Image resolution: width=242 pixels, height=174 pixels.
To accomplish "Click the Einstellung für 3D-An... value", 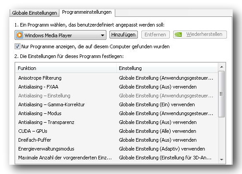I will point(165,158).
